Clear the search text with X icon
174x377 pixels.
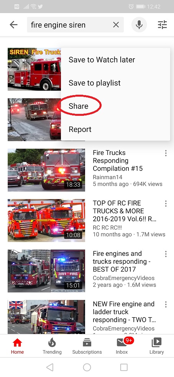click(116, 25)
